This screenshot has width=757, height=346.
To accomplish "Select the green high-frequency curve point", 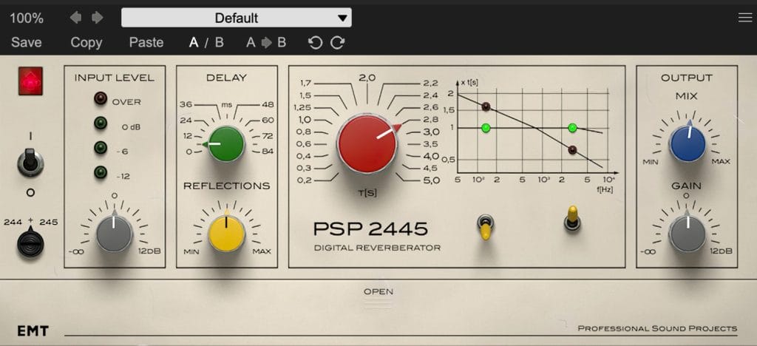I will coord(572,128).
